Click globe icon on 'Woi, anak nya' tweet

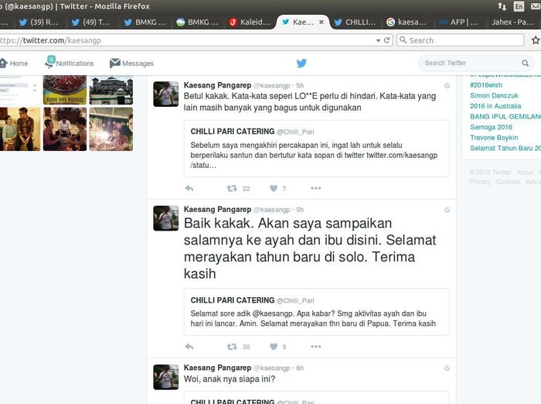[x=447, y=368]
